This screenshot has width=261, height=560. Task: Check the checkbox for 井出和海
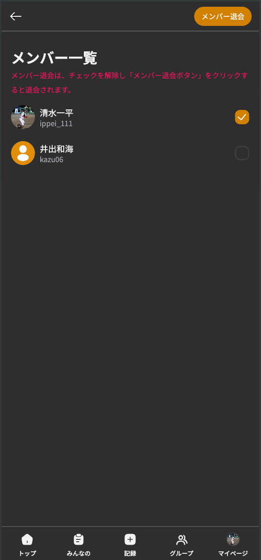(x=242, y=153)
